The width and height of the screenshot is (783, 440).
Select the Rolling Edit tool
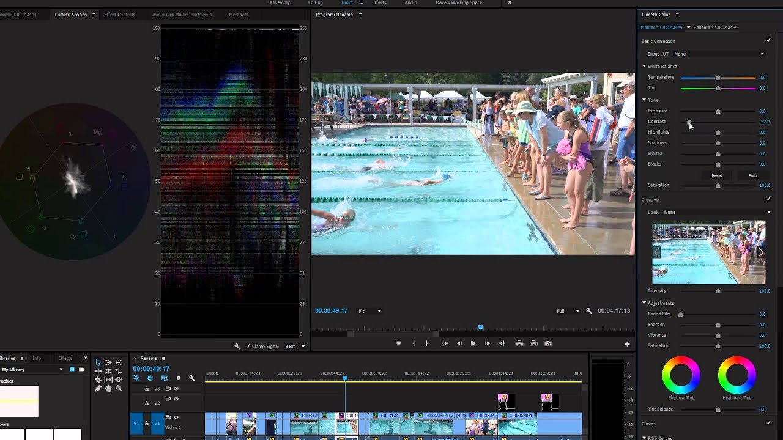coord(108,371)
